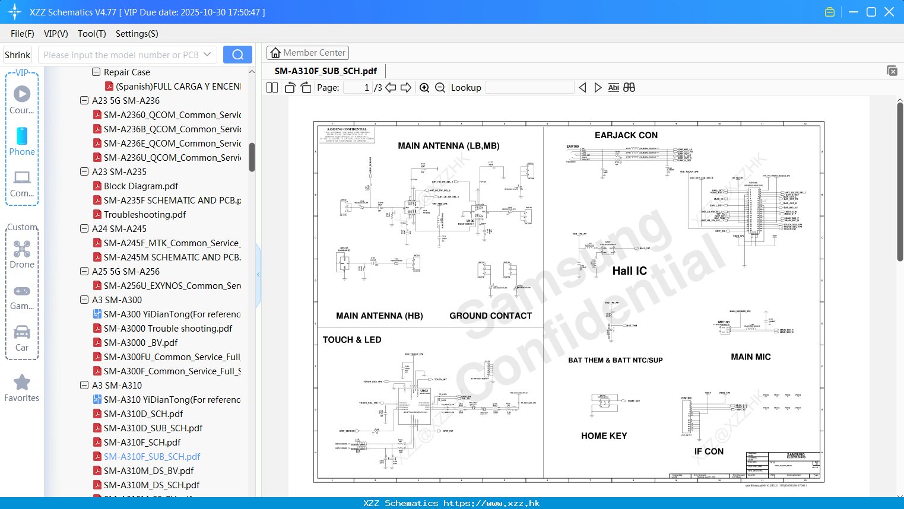Open the Tool(T) menu
904x509 pixels.
[x=92, y=34]
